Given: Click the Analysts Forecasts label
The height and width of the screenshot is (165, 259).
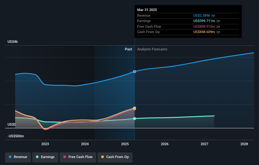Looking at the screenshot, I should click(x=152, y=49).
